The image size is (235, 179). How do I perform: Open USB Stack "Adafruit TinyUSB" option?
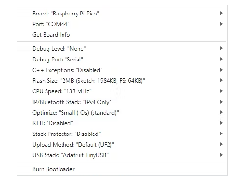[122, 155]
